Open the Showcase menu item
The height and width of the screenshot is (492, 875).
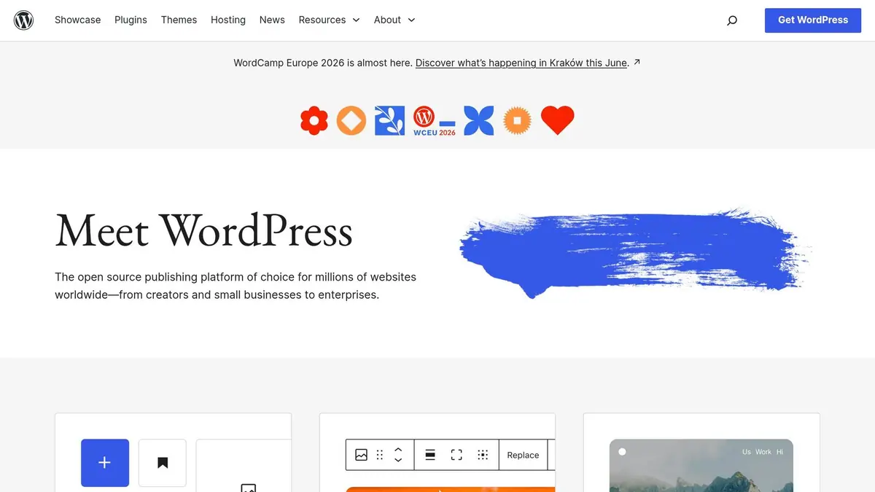[x=78, y=20]
